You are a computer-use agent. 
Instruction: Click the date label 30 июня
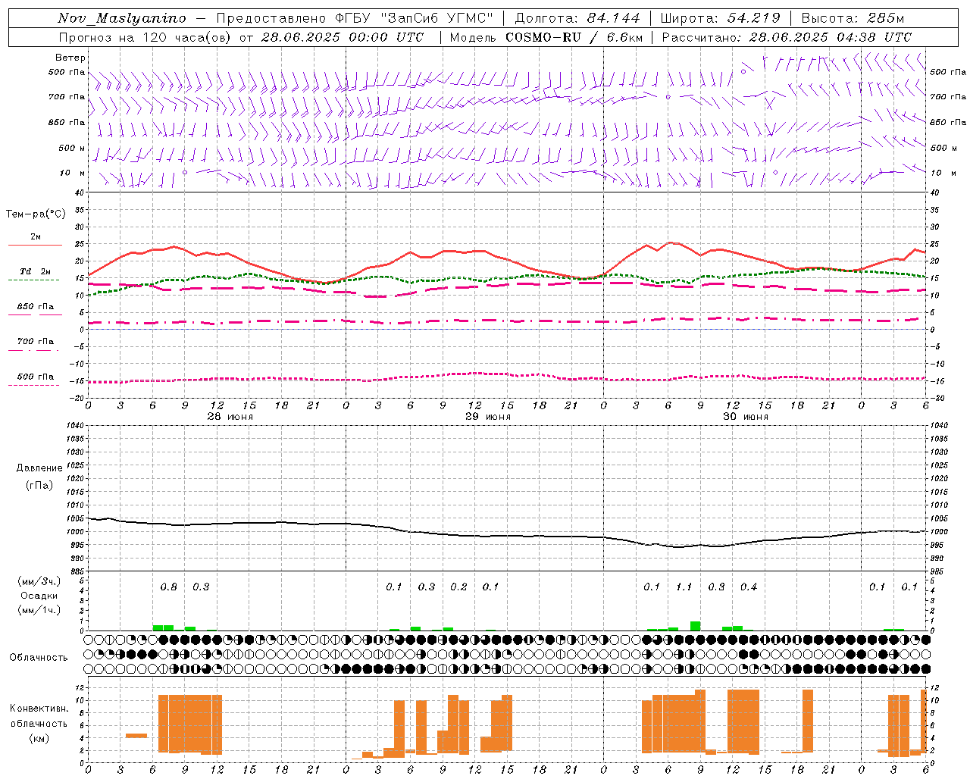(x=746, y=417)
